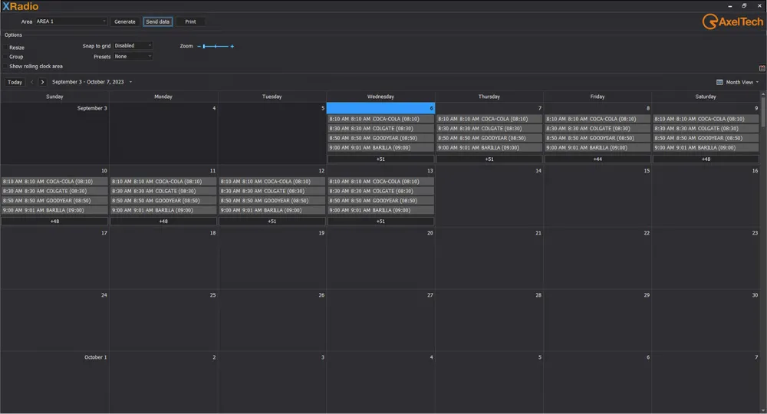Check Show rolling clock area
The width and height of the screenshot is (767, 414).
coord(5,67)
